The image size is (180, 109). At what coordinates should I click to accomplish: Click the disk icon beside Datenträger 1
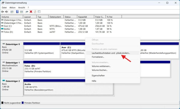(x=4, y=62)
